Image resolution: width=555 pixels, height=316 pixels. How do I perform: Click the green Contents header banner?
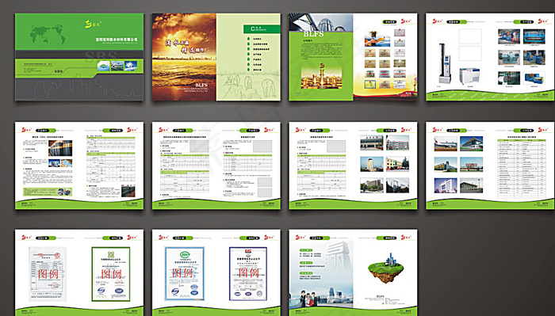pos(262,29)
